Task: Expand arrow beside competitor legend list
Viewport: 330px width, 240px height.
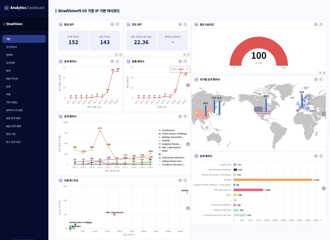Action: pyautogui.click(x=188, y=144)
